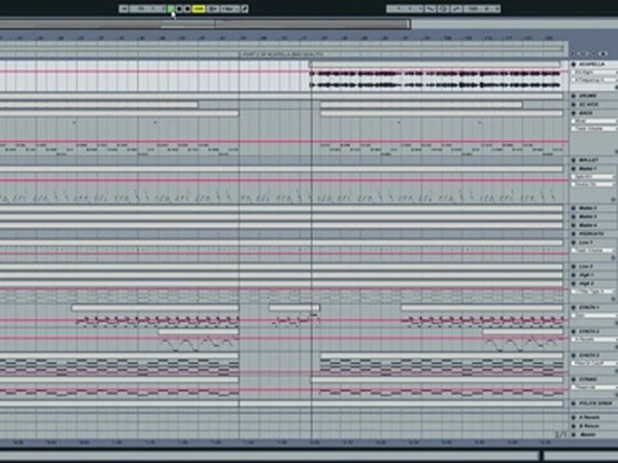Image resolution: width=618 pixels, height=463 pixels.
Task: Open Mallet 1 control chooser
Action: (593, 185)
